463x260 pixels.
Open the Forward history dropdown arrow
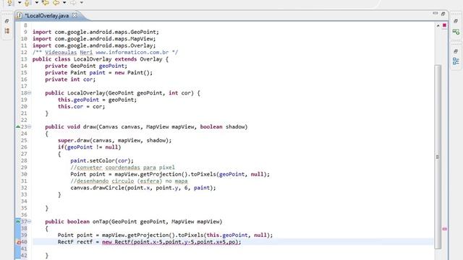(82, 3)
